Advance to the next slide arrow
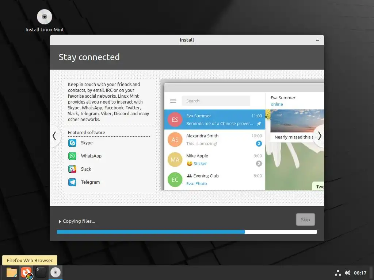The width and height of the screenshot is (374, 280). [x=320, y=136]
